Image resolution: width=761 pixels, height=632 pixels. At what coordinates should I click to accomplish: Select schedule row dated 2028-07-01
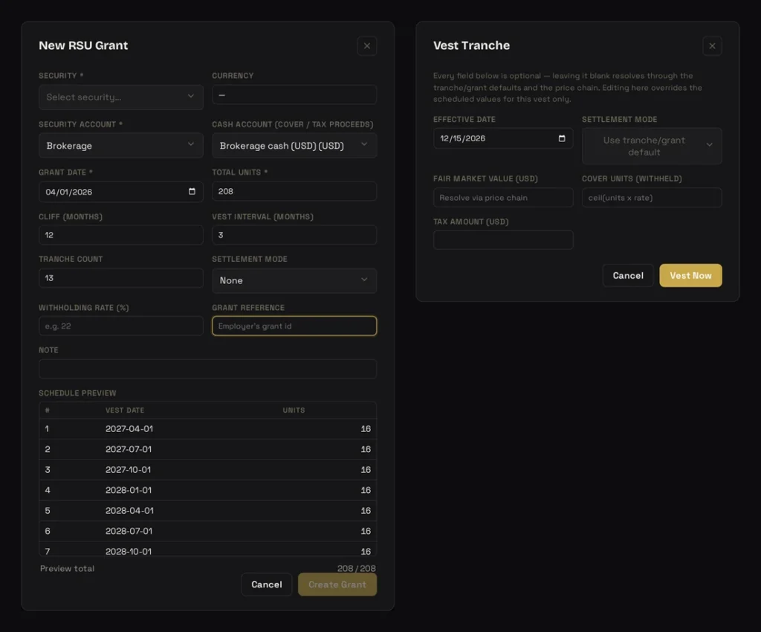[208, 531]
